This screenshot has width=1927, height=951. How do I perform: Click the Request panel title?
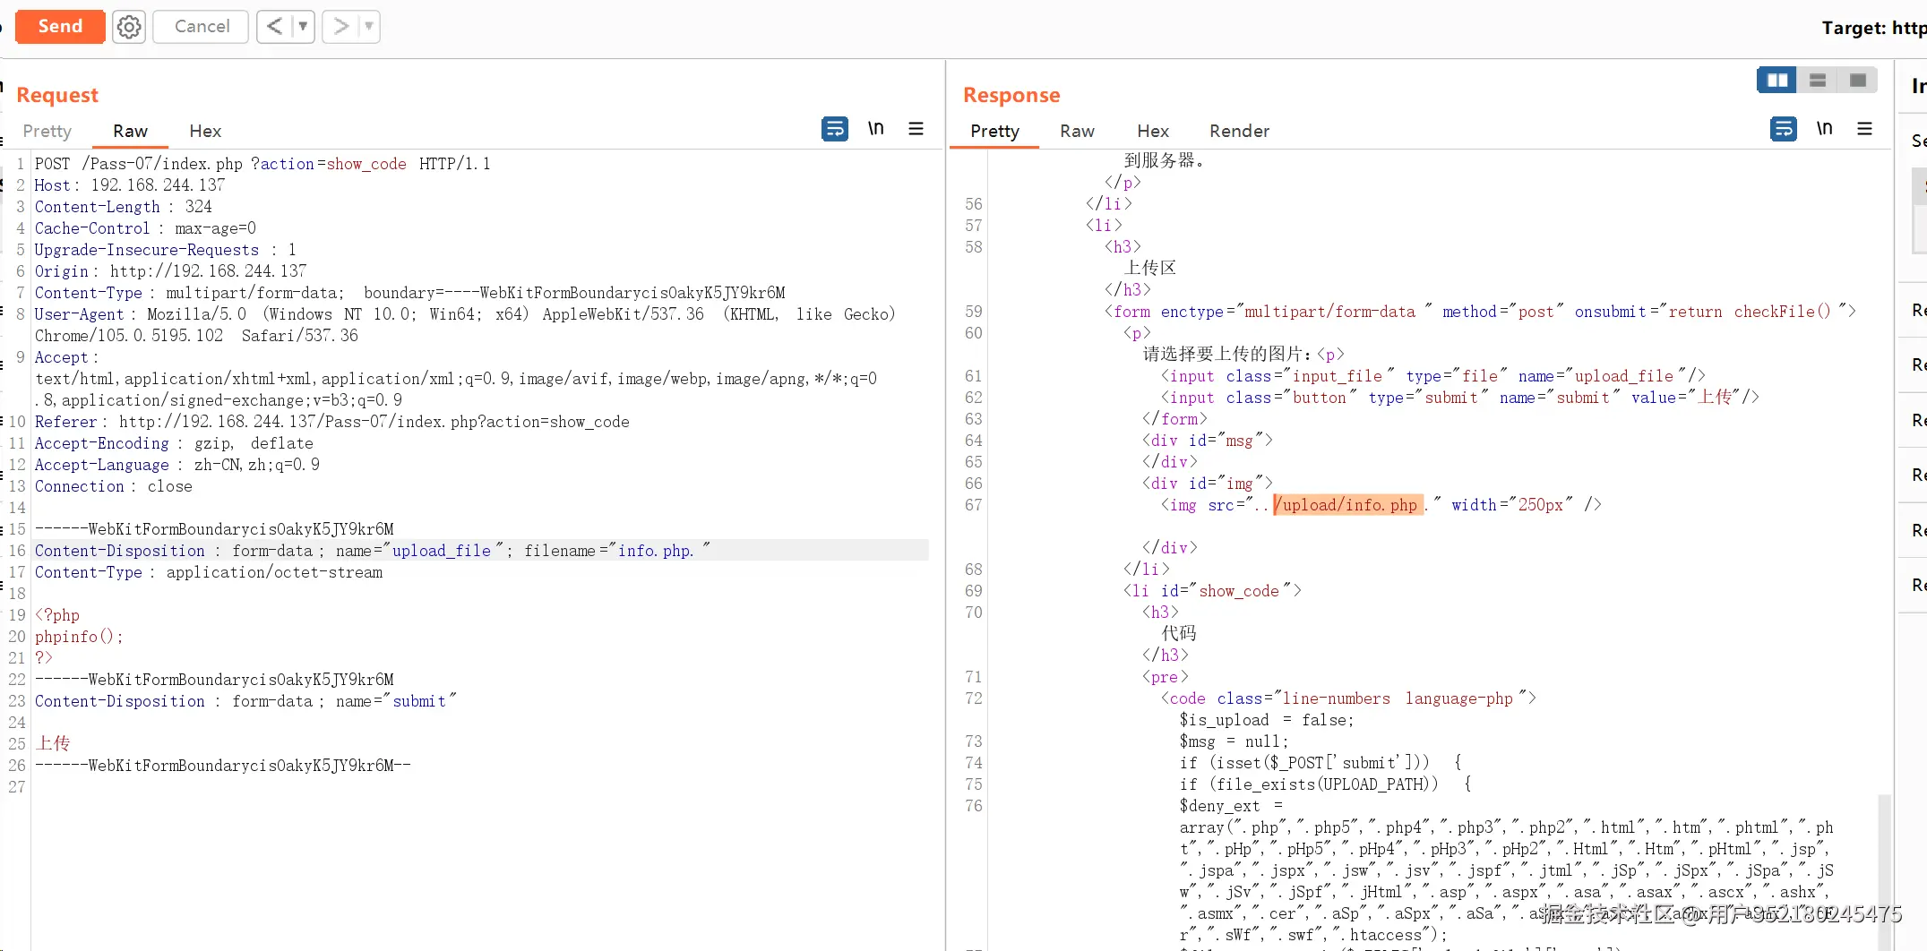pos(57,95)
